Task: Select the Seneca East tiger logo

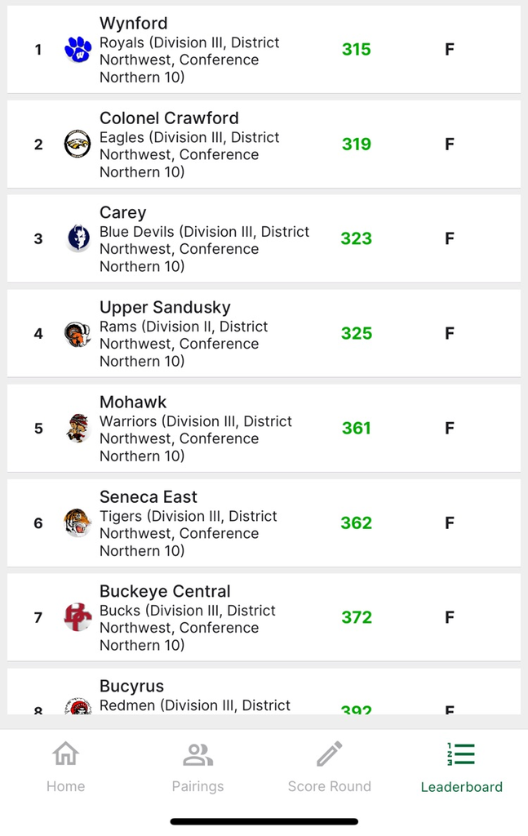Action: tap(78, 522)
